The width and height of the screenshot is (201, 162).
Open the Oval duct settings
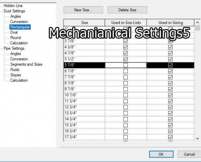click(14, 32)
